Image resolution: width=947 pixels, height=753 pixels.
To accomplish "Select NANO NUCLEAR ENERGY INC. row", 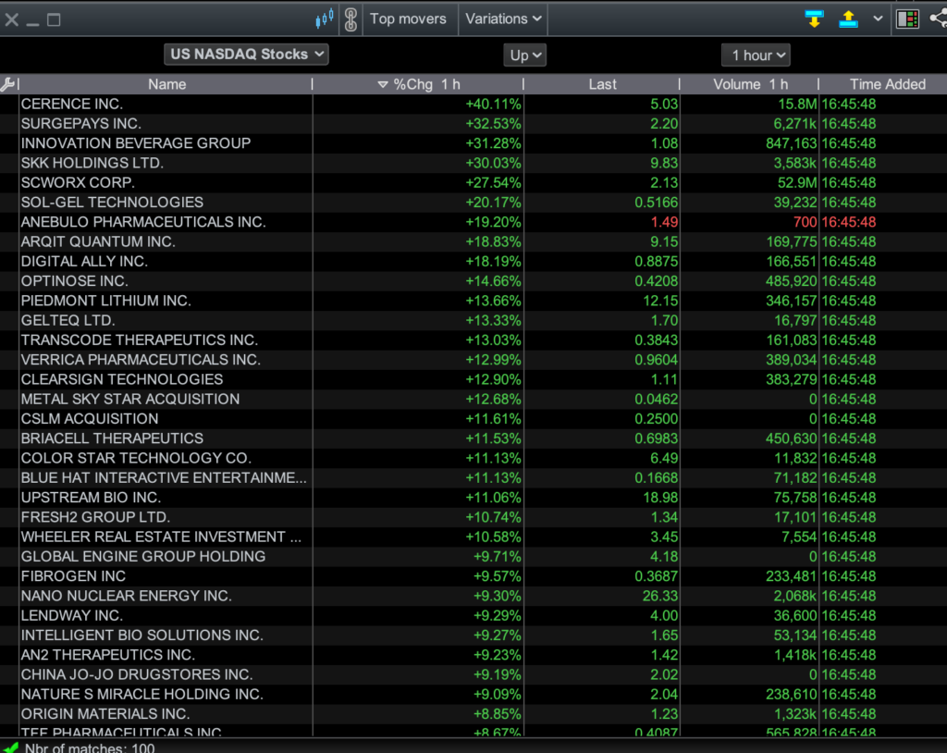I will [473, 596].
